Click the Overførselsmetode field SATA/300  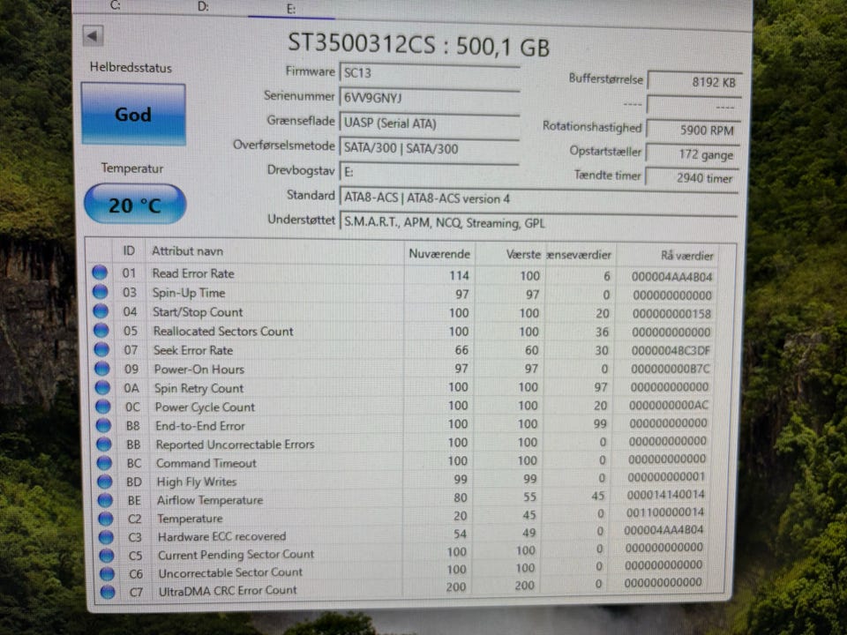click(430, 148)
